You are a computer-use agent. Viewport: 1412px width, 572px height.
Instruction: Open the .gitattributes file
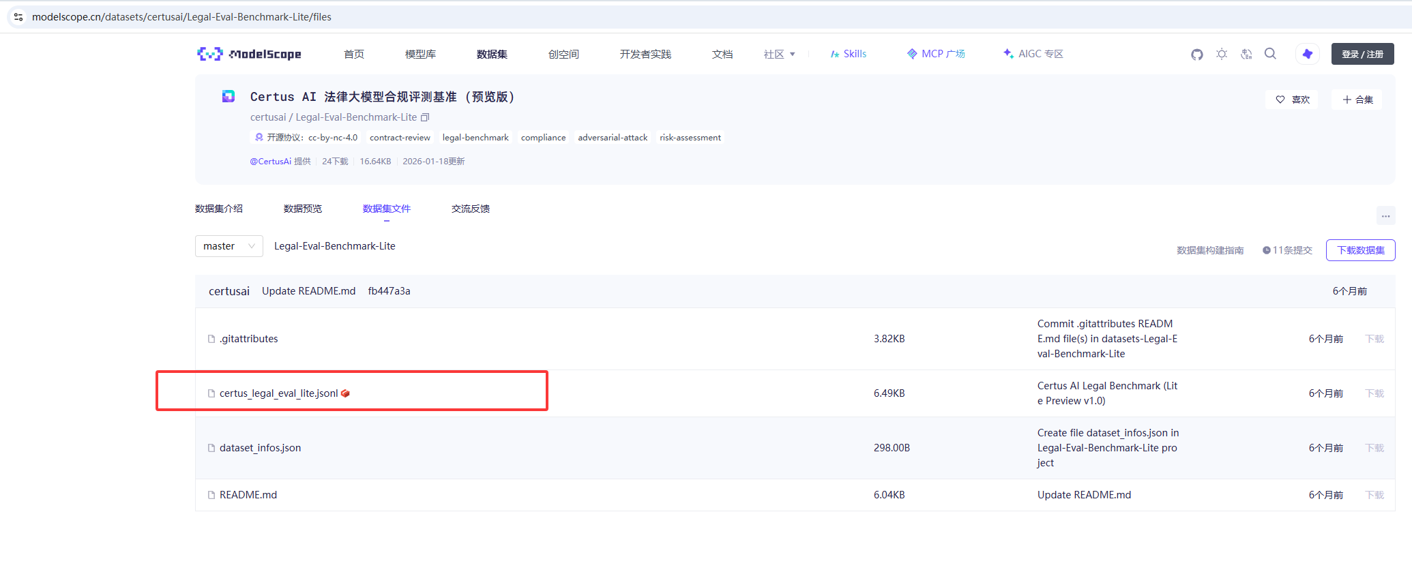click(x=249, y=339)
